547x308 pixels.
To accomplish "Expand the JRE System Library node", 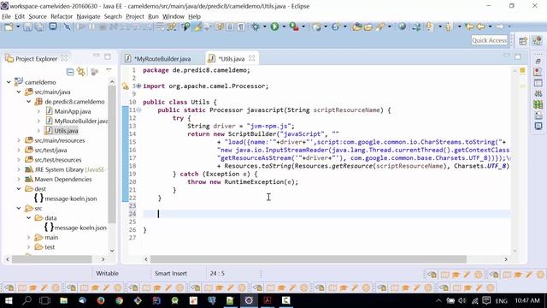I will coord(19,169).
